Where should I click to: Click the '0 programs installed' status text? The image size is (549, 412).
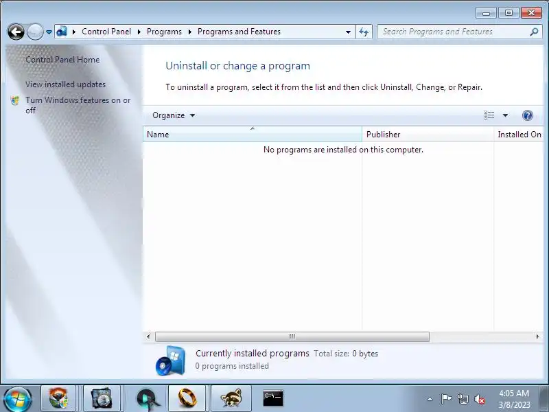pos(232,366)
